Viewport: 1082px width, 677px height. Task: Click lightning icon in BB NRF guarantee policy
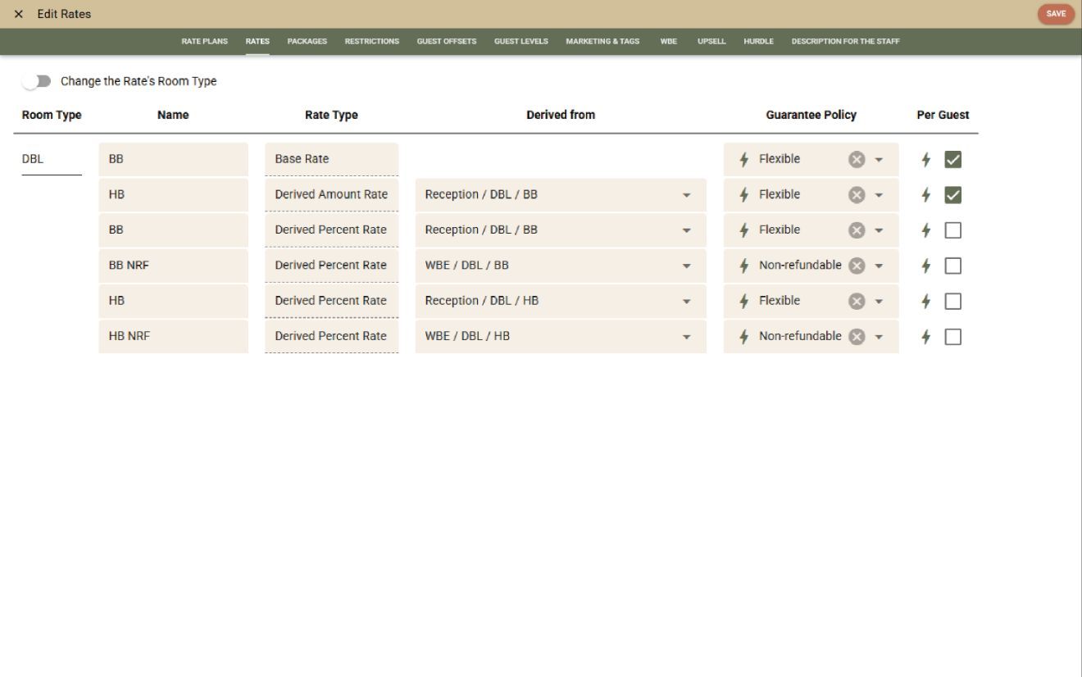(744, 266)
